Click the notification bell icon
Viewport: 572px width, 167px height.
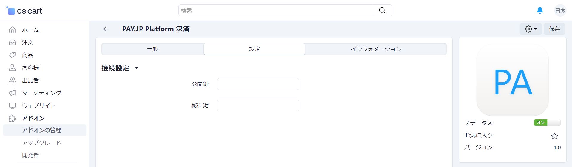point(540,11)
